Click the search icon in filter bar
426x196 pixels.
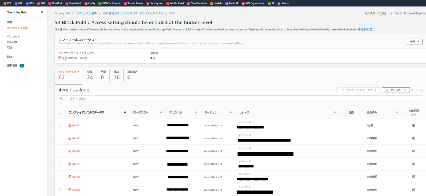tap(62, 98)
